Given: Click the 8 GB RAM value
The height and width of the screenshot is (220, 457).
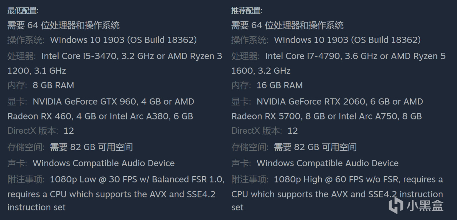Looking at the screenshot, I should pyautogui.click(x=53, y=86).
